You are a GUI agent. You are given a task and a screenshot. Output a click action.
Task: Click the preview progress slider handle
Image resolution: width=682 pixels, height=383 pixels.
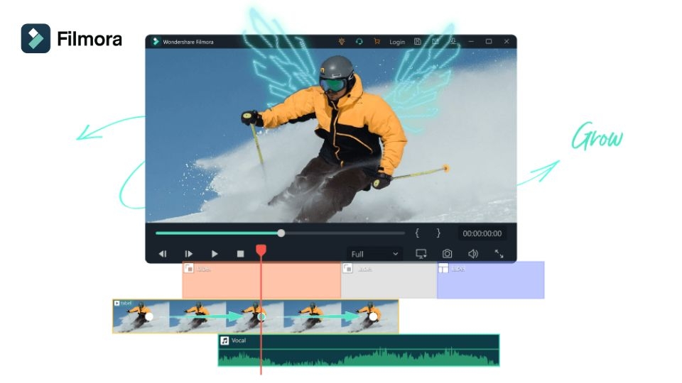click(x=281, y=233)
